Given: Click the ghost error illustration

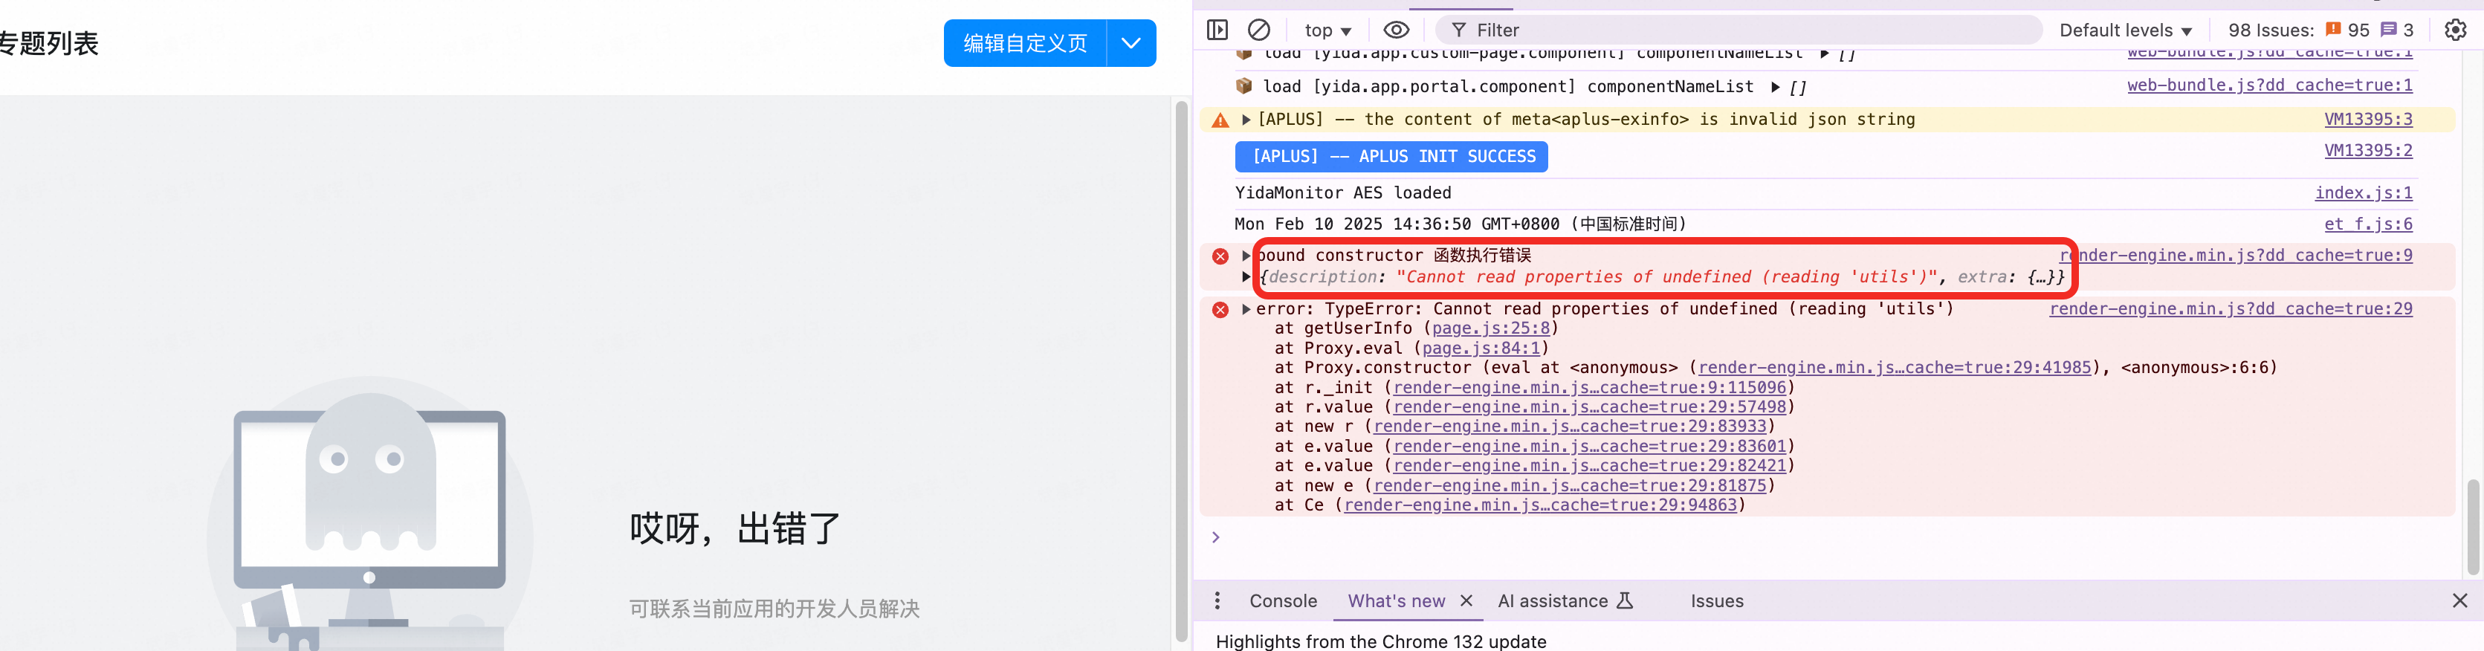Looking at the screenshot, I should [369, 513].
